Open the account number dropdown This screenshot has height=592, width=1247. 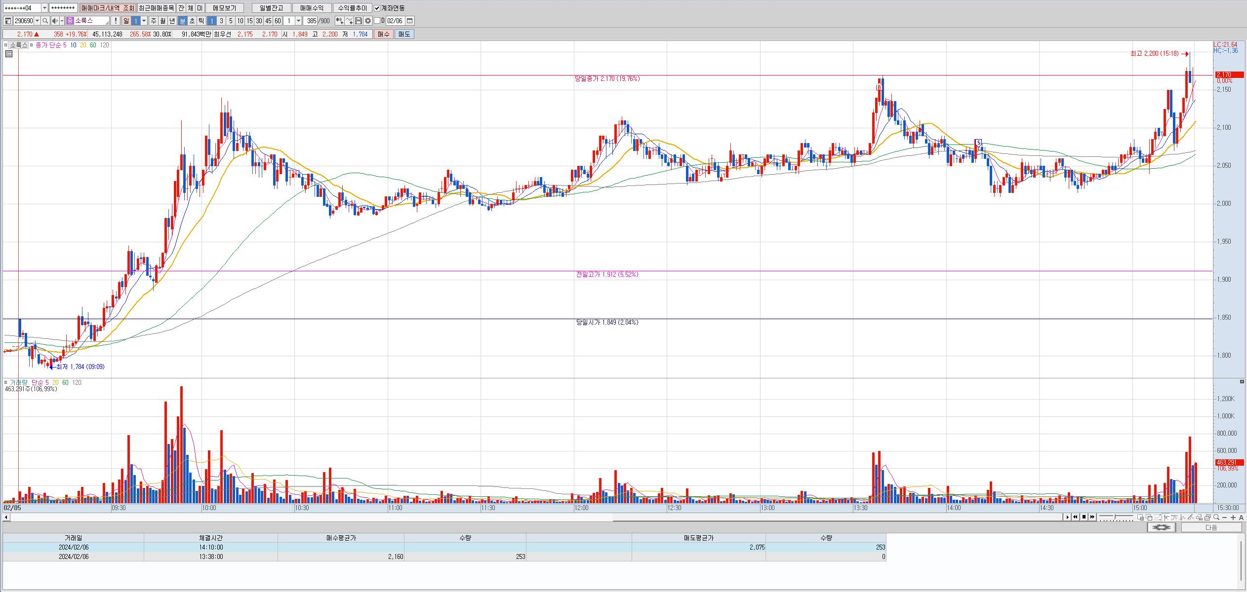44,8
